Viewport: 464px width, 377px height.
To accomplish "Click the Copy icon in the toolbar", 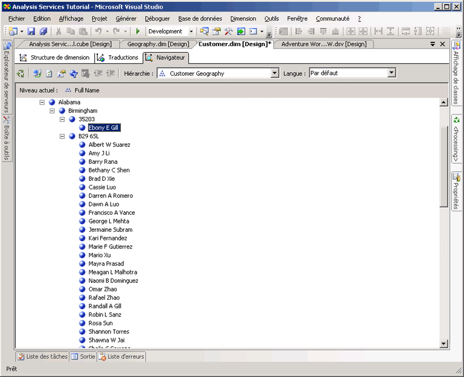I will (70, 32).
